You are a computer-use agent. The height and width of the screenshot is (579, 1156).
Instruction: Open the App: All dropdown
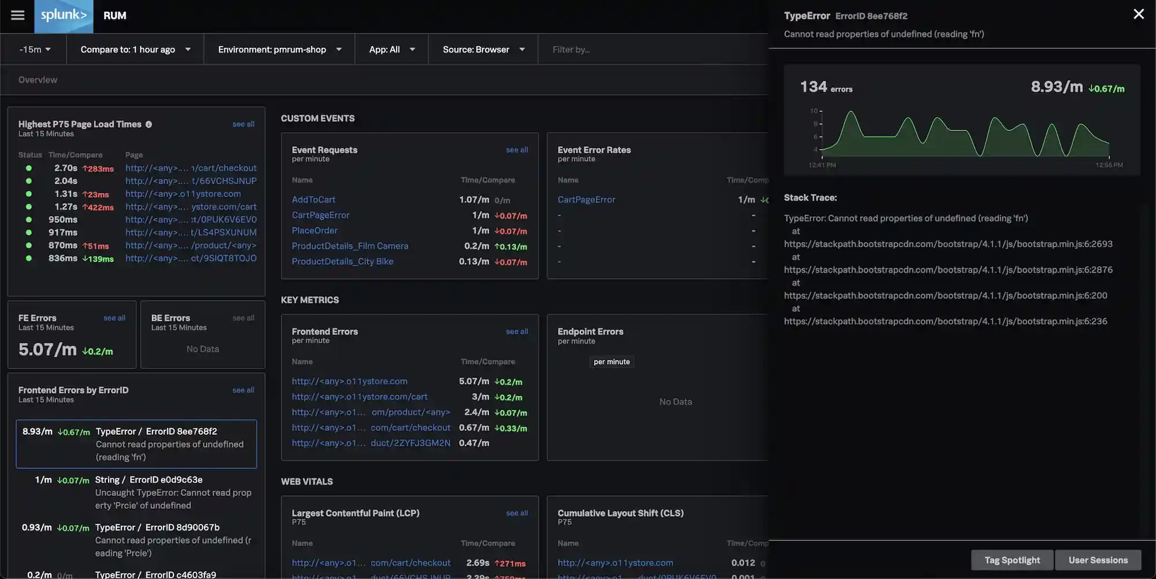392,50
